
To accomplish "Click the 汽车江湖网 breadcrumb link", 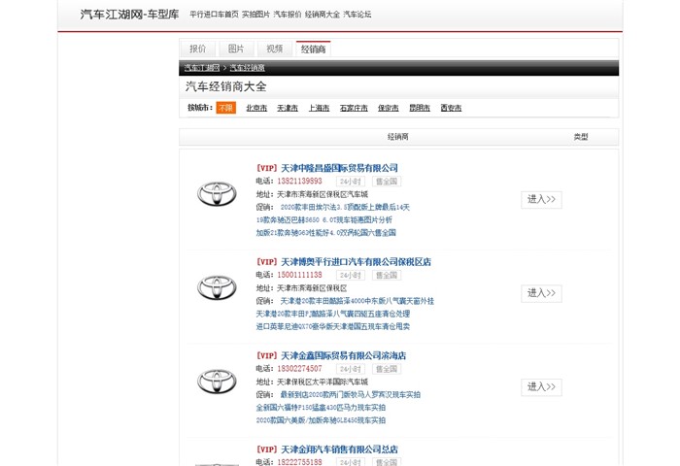I will [x=202, y=68].
